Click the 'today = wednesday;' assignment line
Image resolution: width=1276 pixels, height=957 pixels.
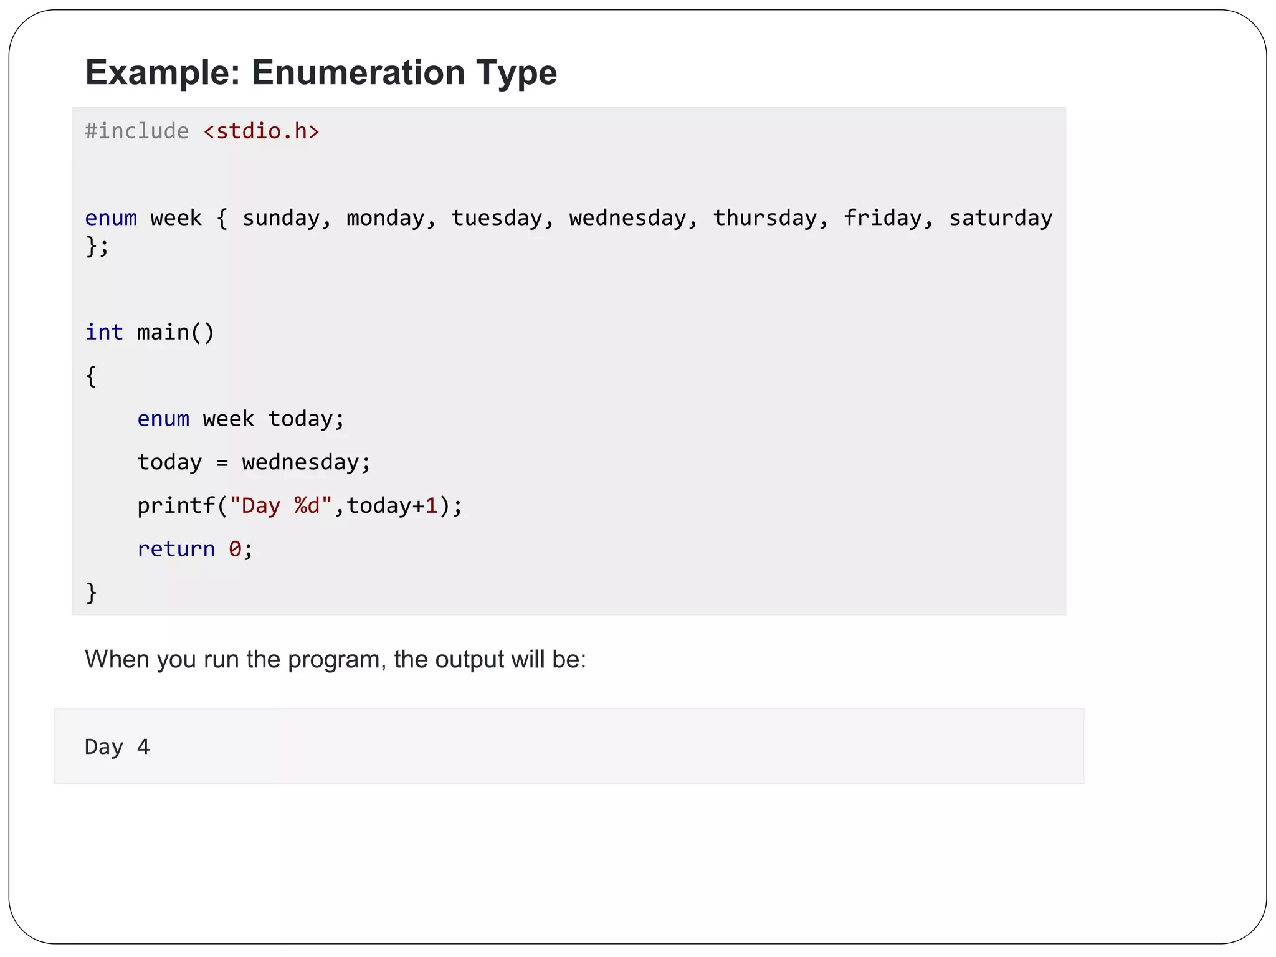(x=254, y=462)
